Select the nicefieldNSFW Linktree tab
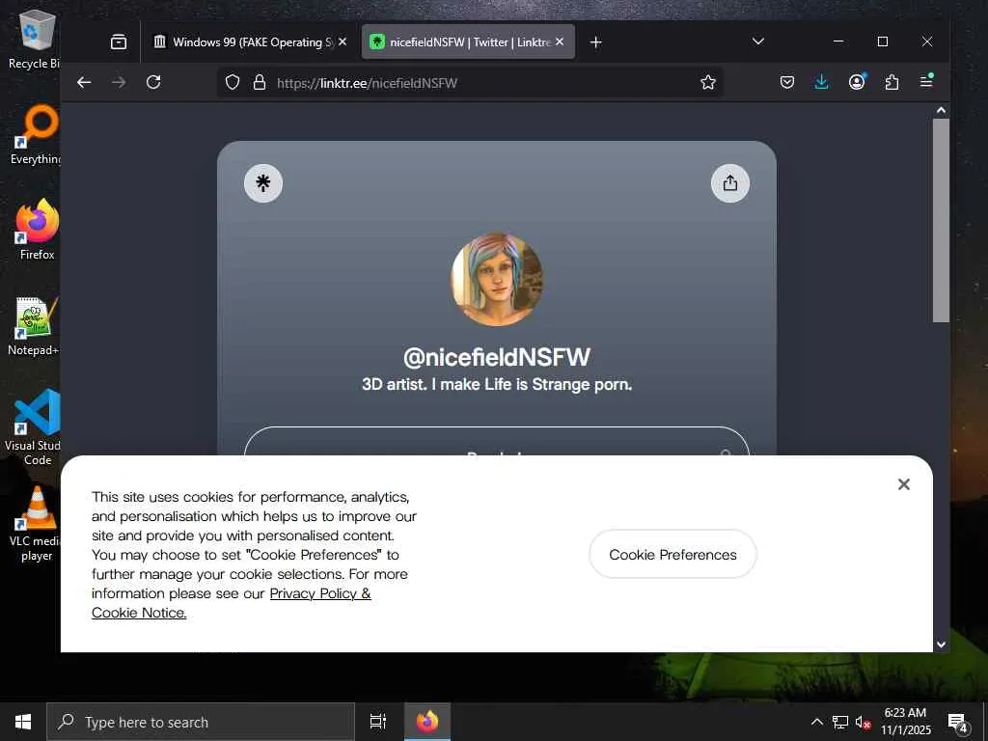Viewport: 988px width, 741px height. pos(468,42)
